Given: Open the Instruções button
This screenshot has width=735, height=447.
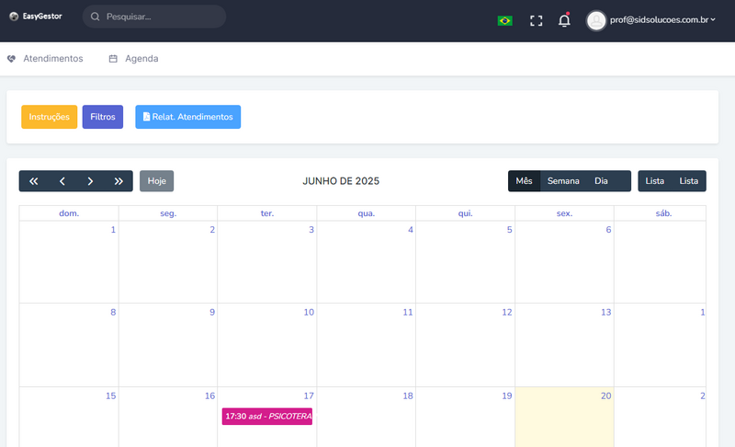Looking at the screenshot, I should tap(50, 117).
